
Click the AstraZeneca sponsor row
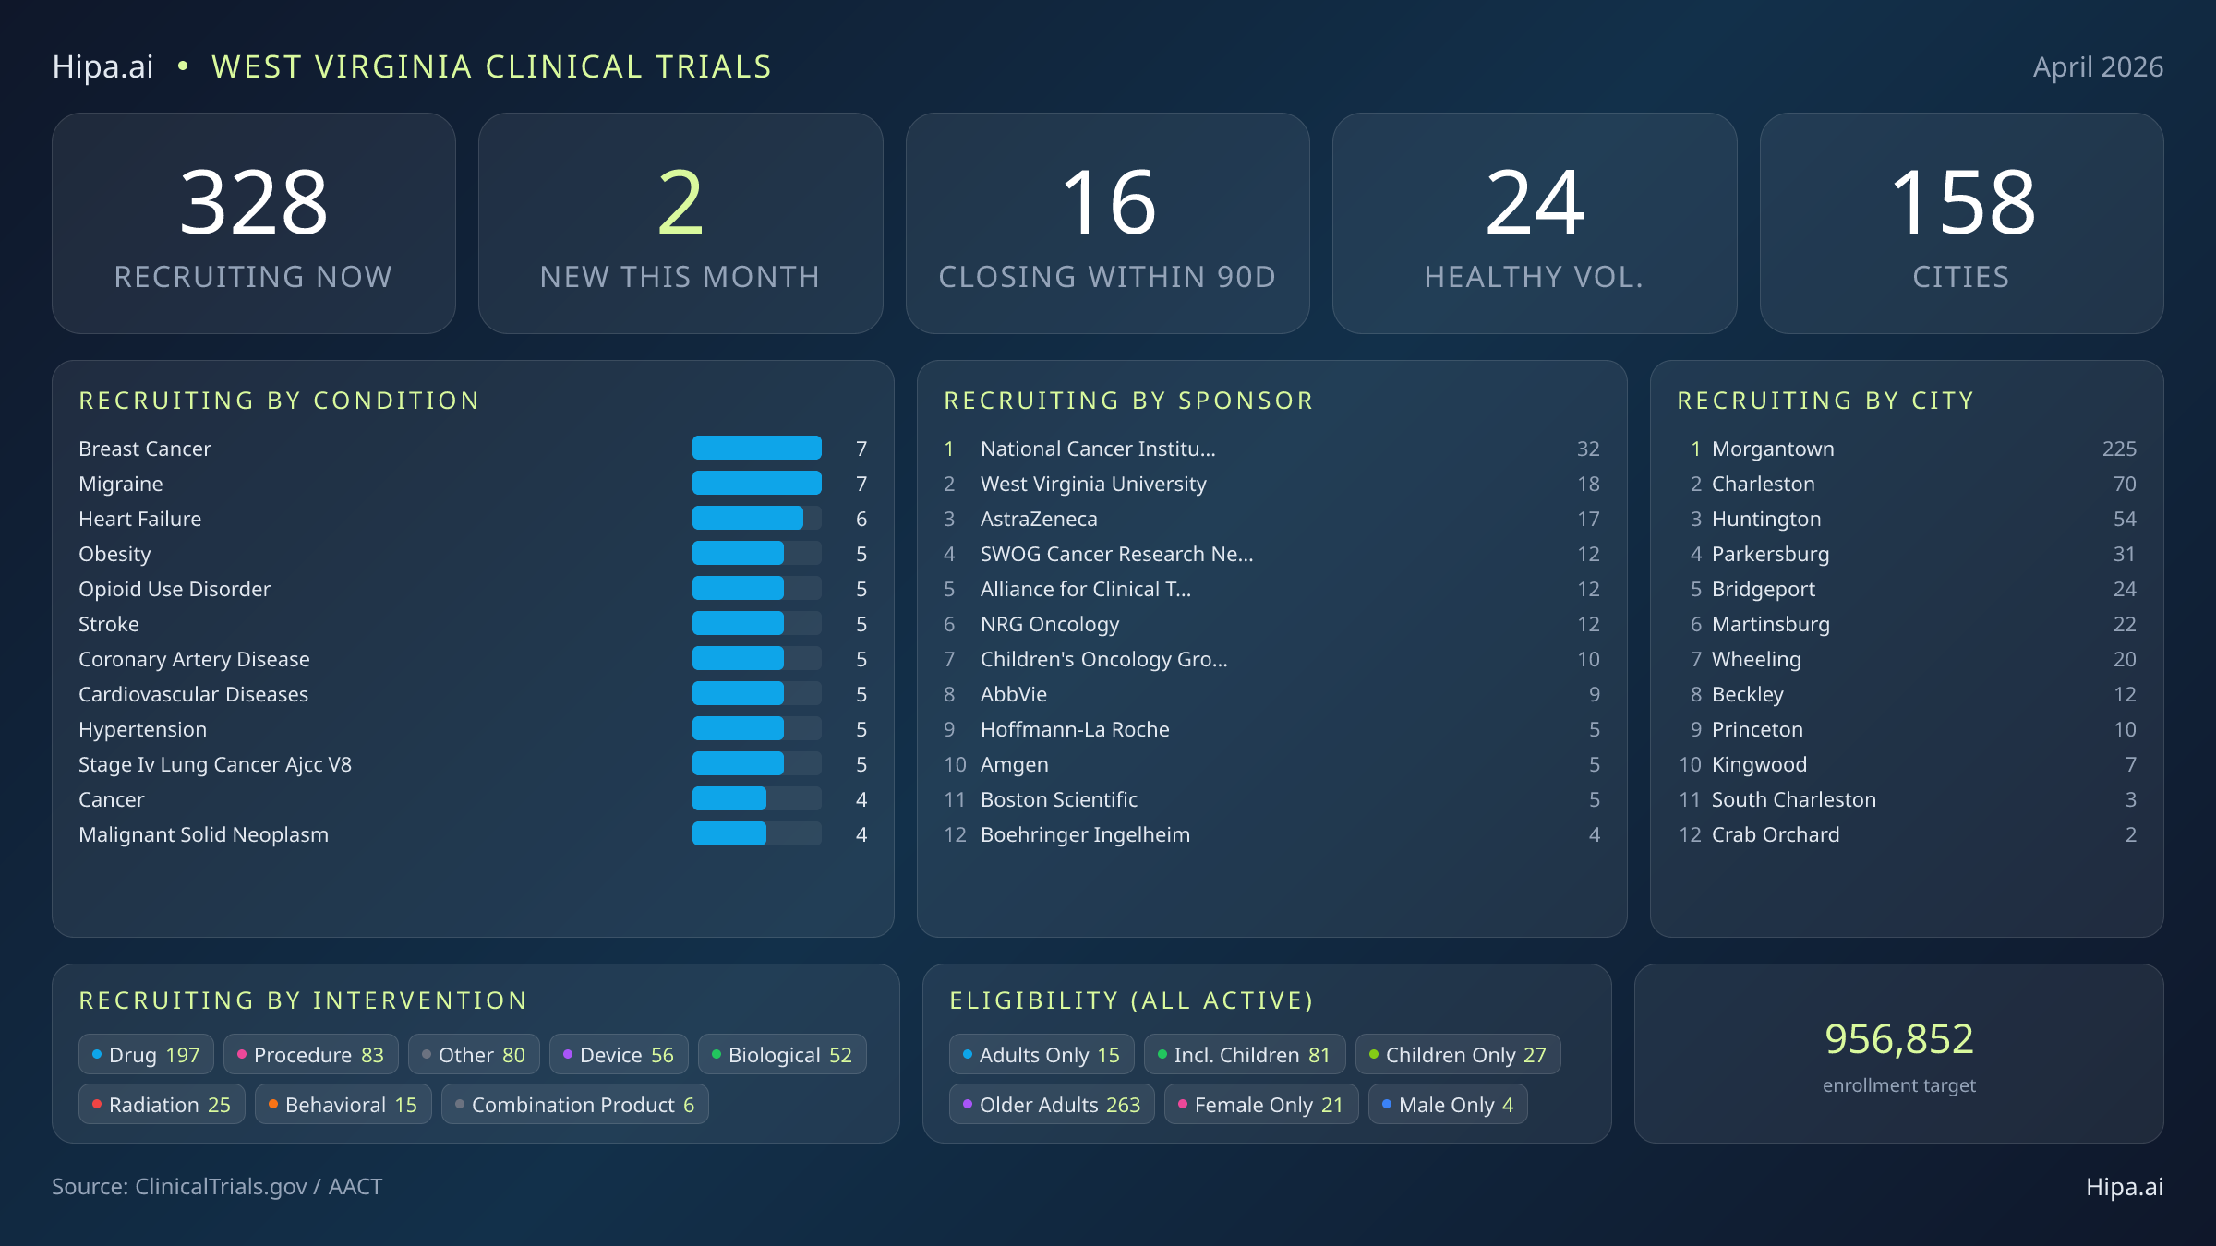click(1271, 519)
